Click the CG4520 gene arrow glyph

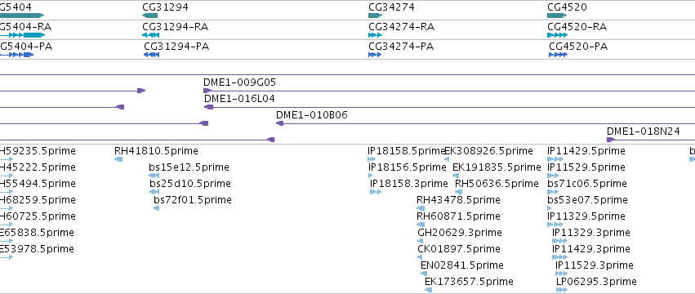click(x=557, y=16)
